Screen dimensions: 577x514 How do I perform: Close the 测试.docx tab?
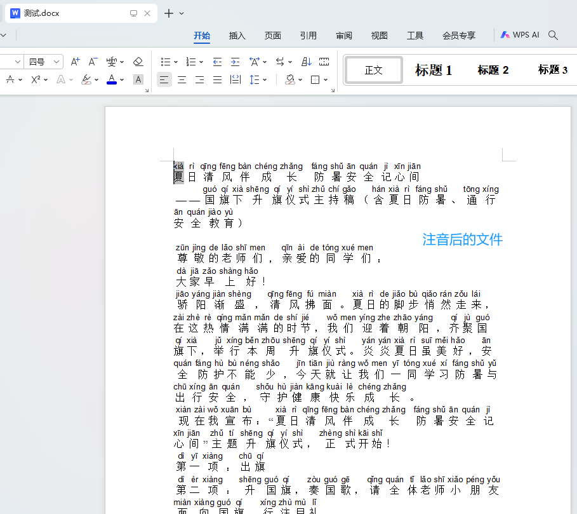[x=147, y=13]
